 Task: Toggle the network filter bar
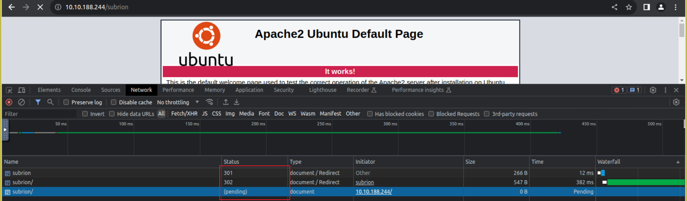(38, 102)
